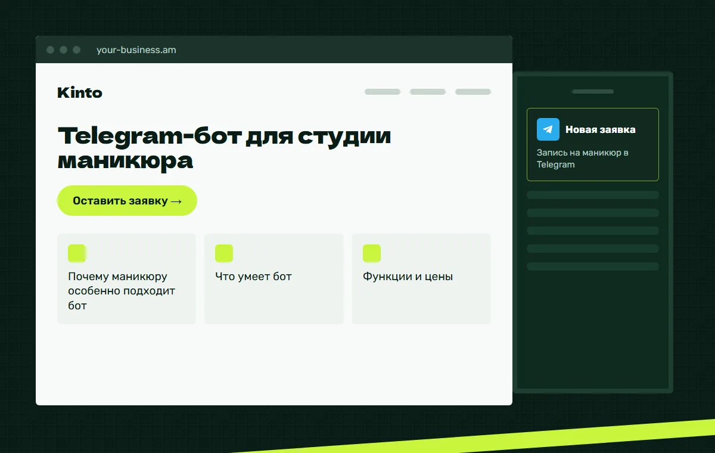Open the "Почему маникюру особенно подходит бот" card
The image size is (715, 453).
coord(126,279)
